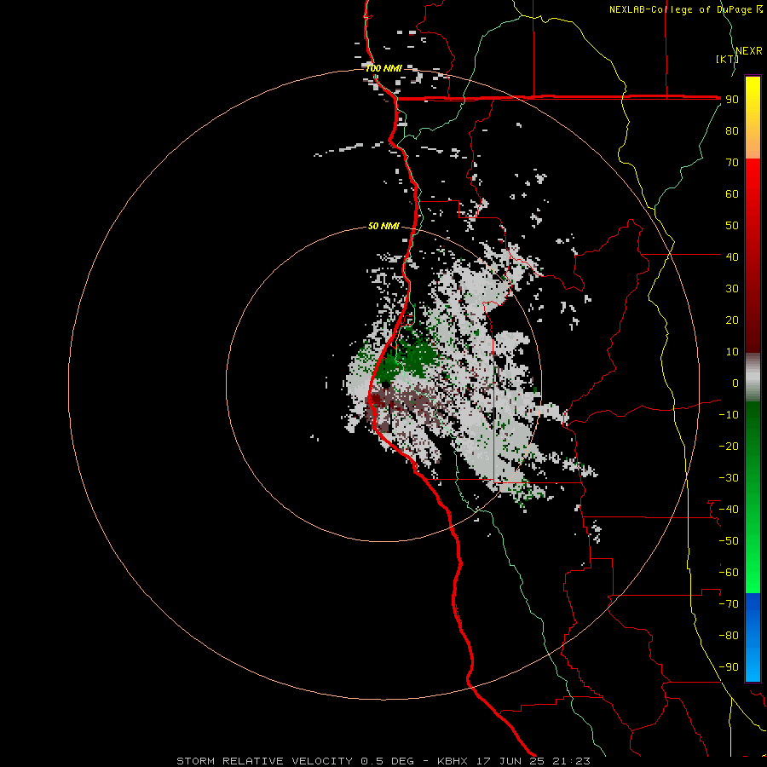The width and height of the screenshot is (767, 767).
Task: Click the gray zero-velocity segment of color bar
Action: click(753, 378)
